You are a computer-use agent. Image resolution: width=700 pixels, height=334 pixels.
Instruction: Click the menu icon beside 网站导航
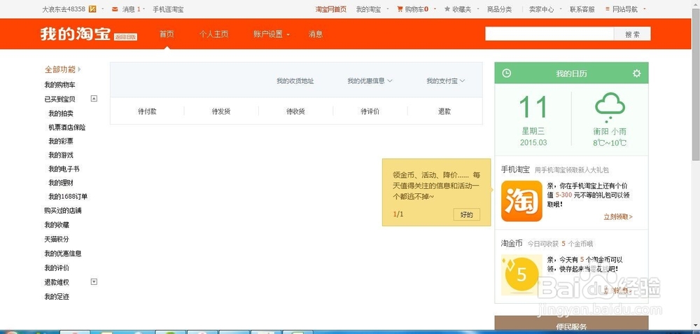point(607,9)
